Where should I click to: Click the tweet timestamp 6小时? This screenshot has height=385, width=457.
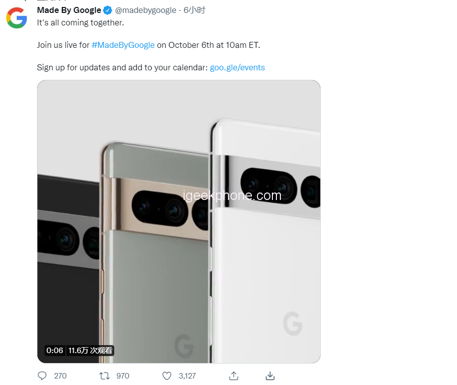point(195,10)
